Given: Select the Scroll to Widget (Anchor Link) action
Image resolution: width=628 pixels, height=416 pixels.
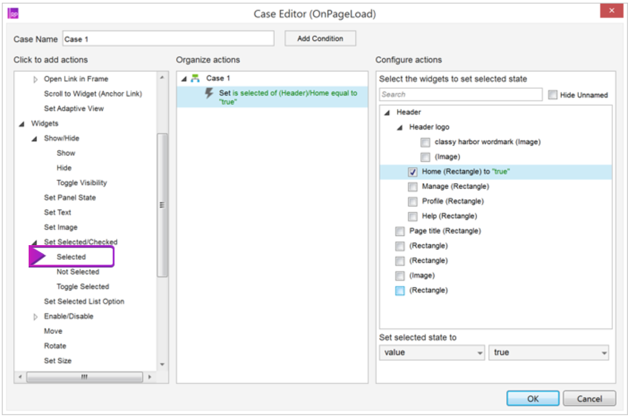Looking at the screenshot, I should point(93,93).
